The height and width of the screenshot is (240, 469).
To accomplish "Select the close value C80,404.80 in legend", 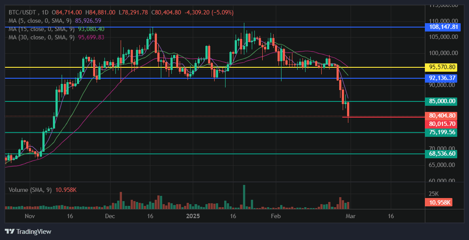I will [166, 13].
